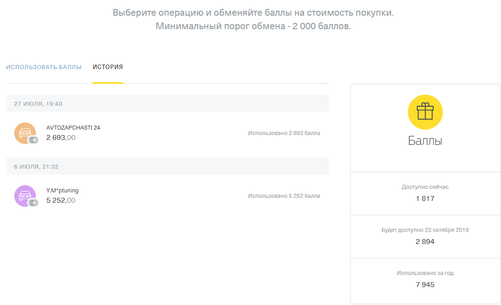Click the 6 июля, 21:32 date header
Viewport: 501px width, 305px height.
pyautogui.click(x=36, y=166)
